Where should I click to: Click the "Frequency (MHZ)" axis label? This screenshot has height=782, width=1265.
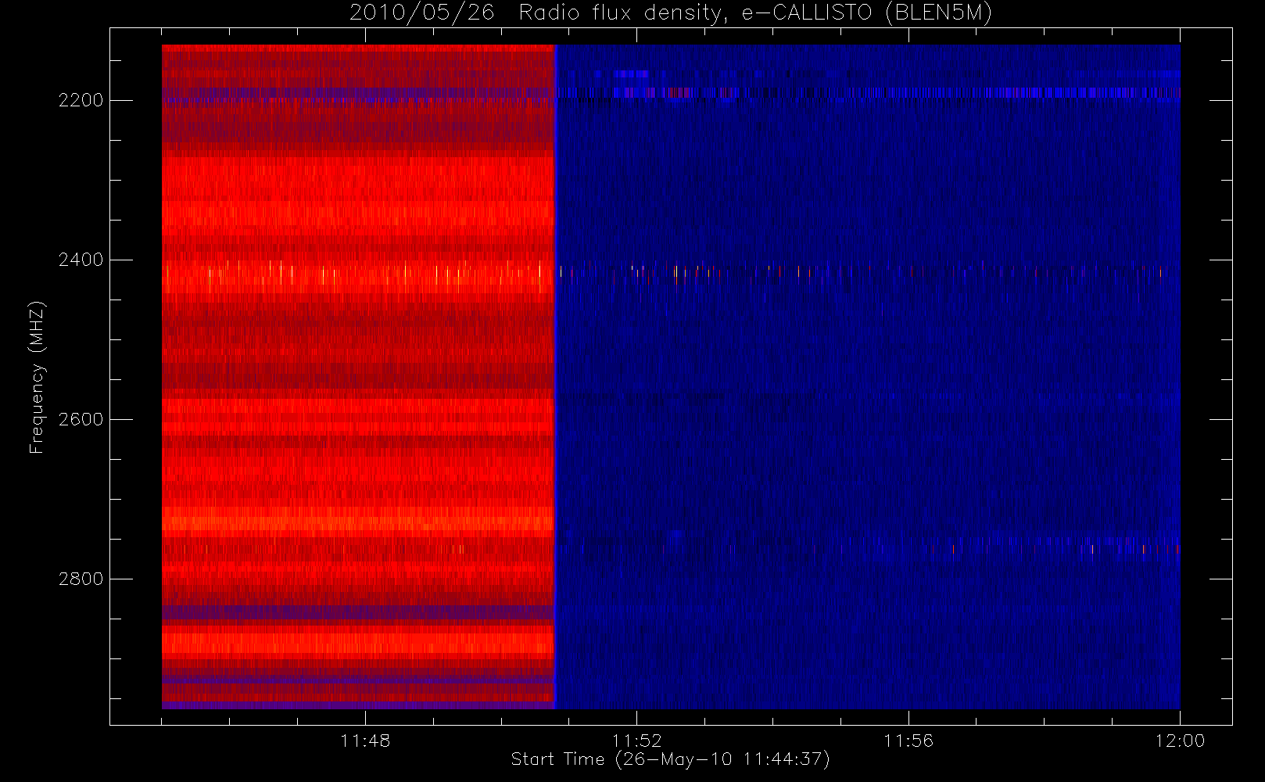click(x=37, y=378)
